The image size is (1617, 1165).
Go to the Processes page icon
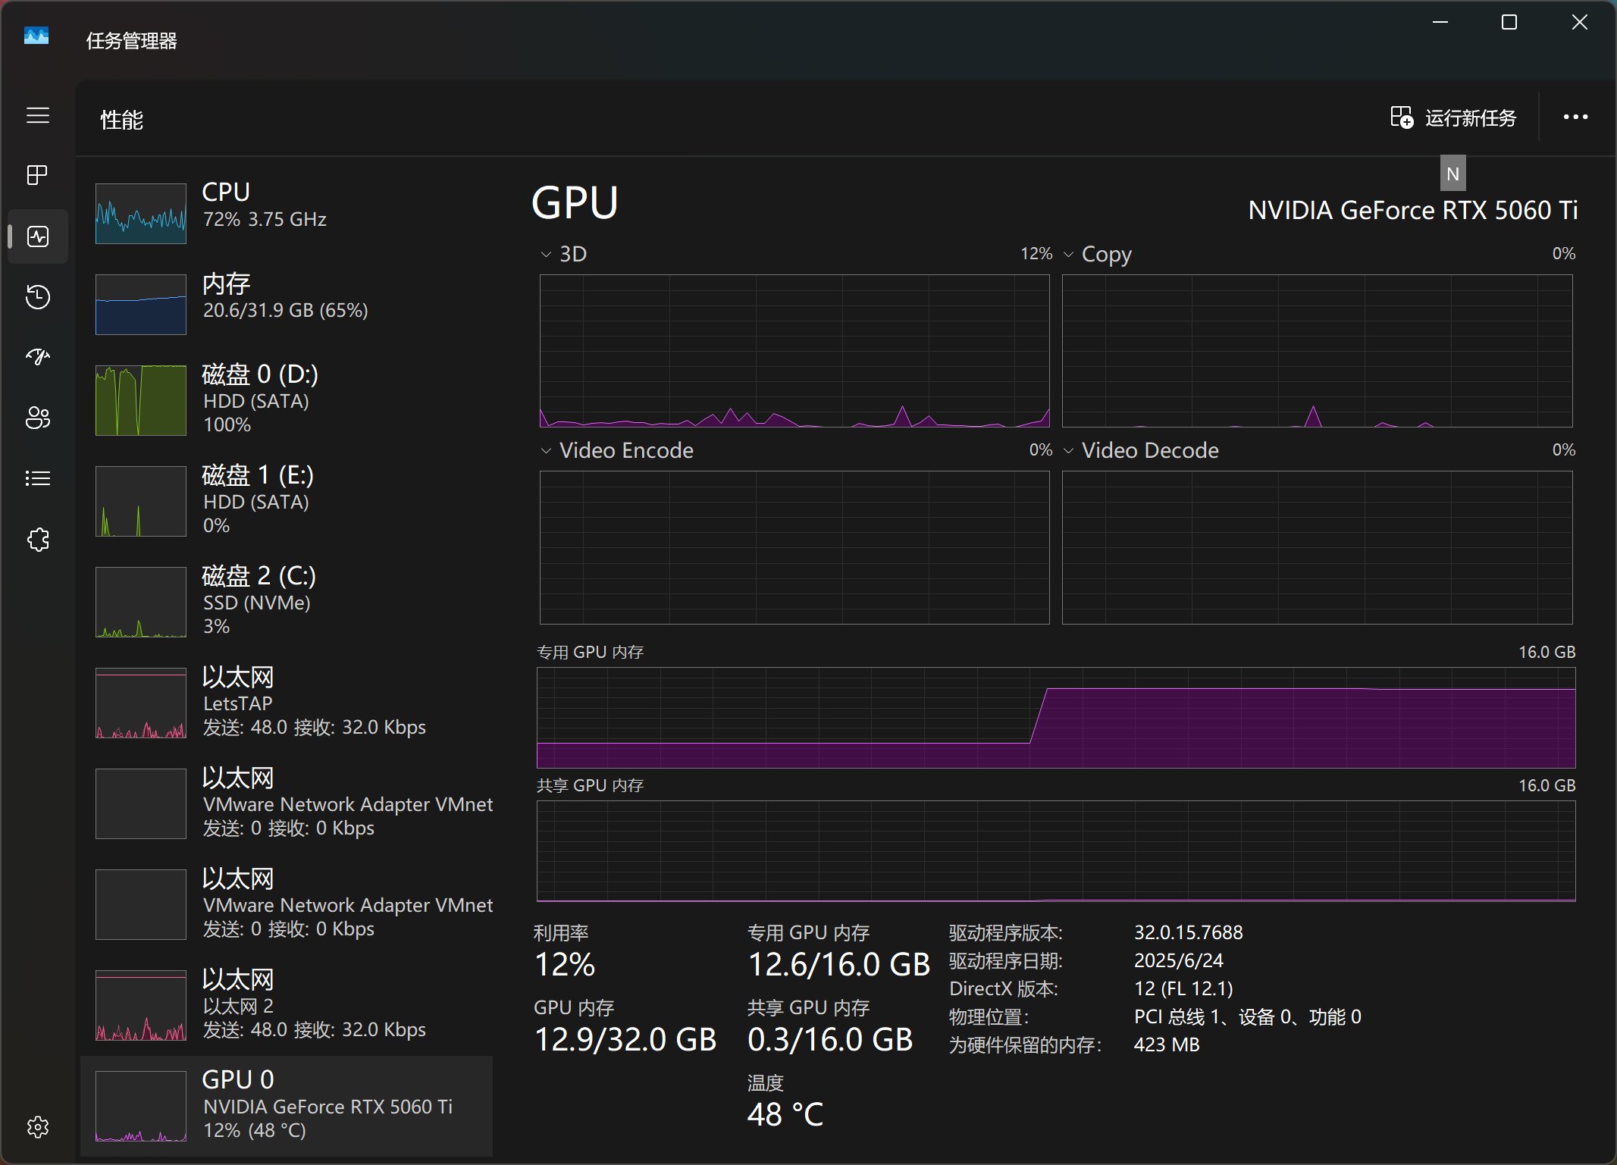click(38, 175)
